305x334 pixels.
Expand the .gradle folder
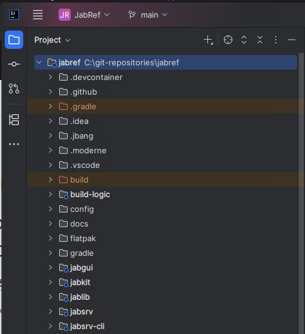pos(51,106)
